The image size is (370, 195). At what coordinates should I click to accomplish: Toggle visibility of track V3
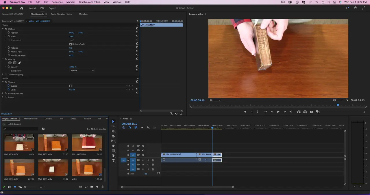143,146
